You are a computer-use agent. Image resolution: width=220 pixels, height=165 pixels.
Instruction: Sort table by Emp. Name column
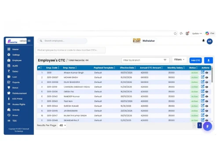70,68
